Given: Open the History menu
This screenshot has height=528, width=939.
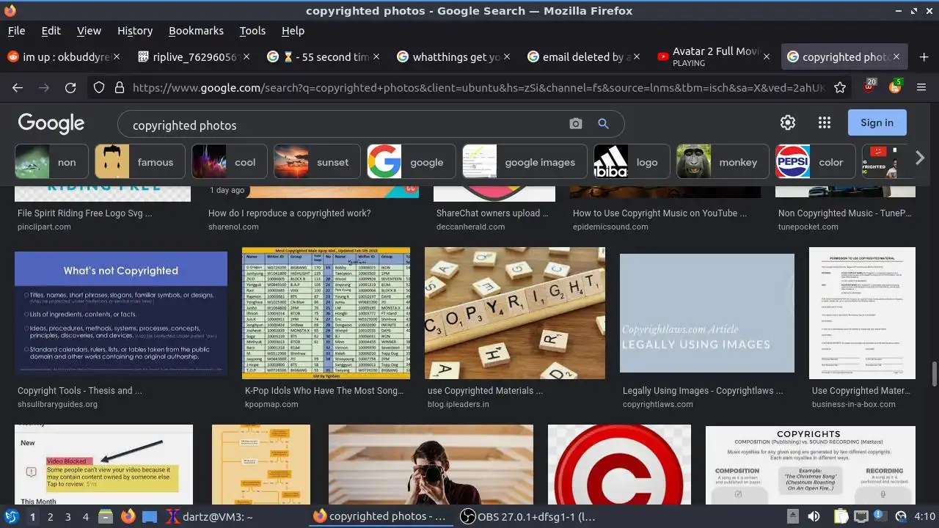Looking at the screenshot, I should tap(135, 31).
